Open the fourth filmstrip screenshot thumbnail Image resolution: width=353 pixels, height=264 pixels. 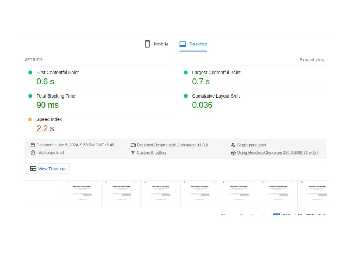click(x=161, y=194)
